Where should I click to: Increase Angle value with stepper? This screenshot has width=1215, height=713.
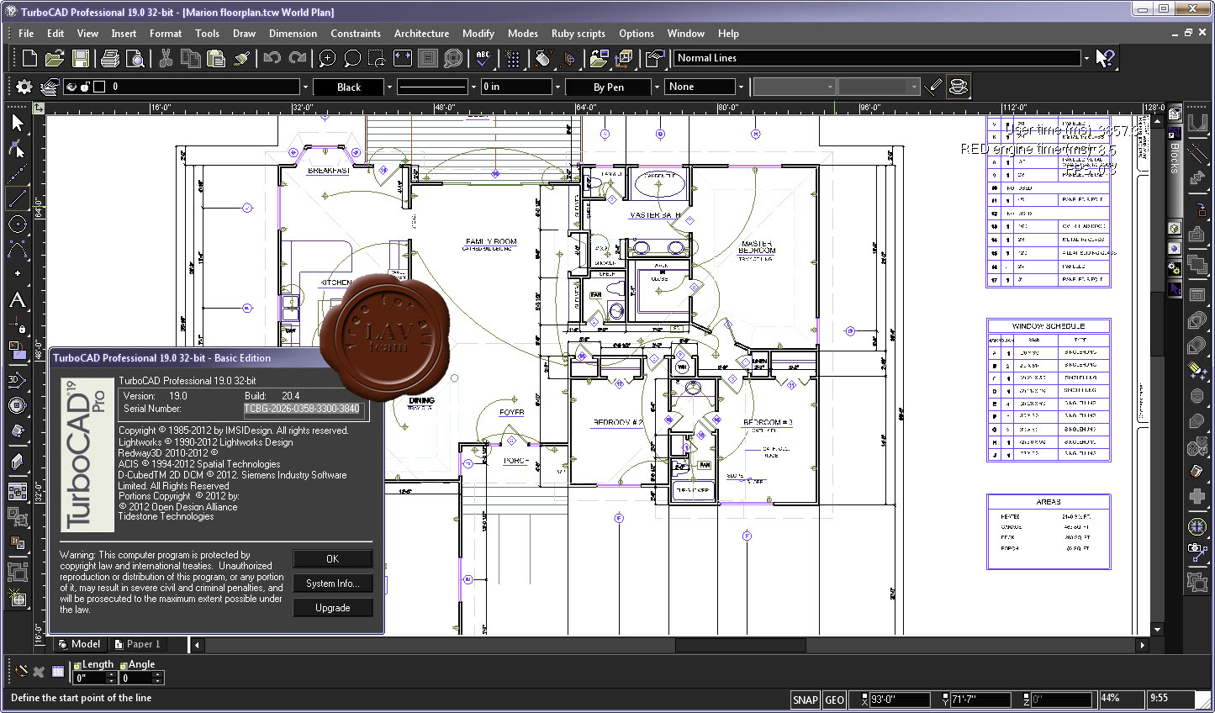pos(157,674)
